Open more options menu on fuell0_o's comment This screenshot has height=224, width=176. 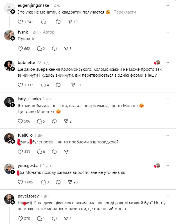click(168, 135)
